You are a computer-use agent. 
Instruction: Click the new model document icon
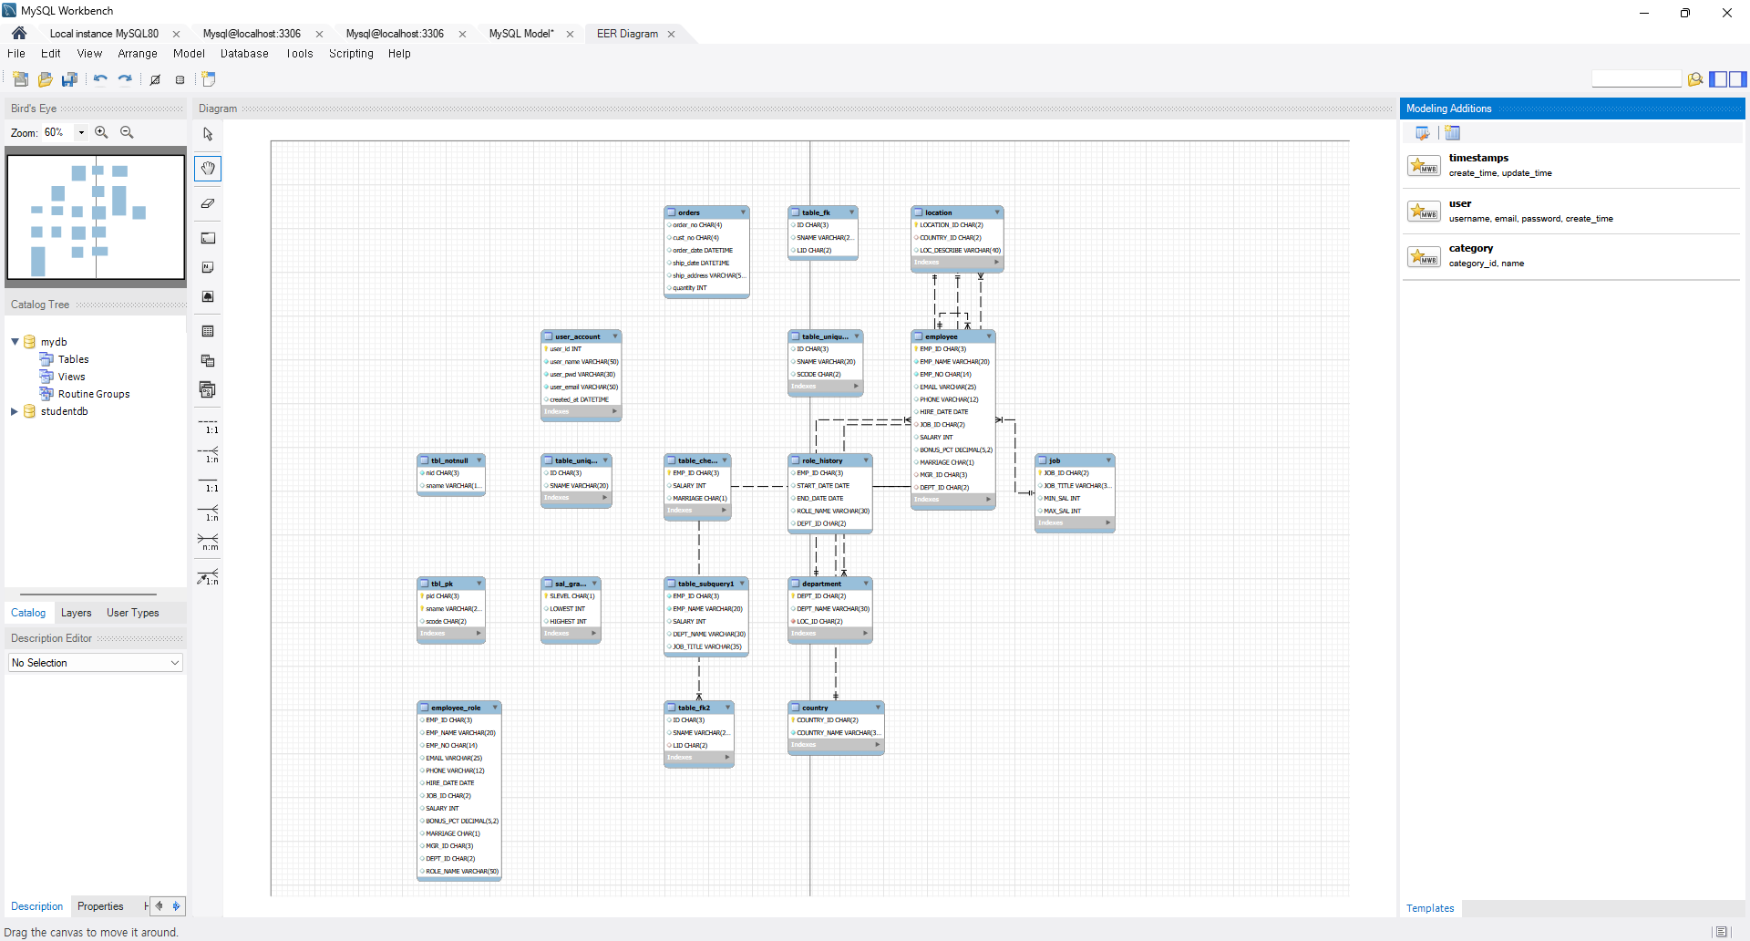point(20,79)
